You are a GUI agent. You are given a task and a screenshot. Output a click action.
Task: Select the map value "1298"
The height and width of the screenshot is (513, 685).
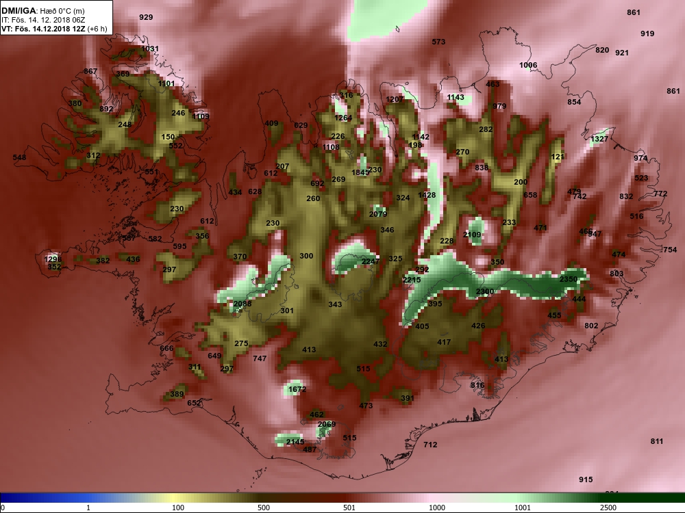point(53,259)
